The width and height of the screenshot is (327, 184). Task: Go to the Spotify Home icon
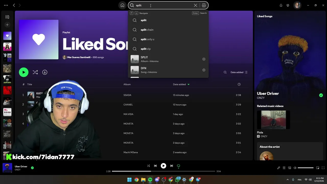point(122,5)
